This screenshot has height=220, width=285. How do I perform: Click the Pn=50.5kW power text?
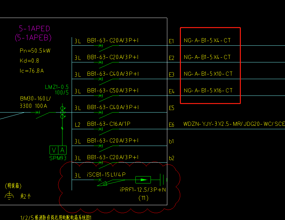(x=35, y=50)
